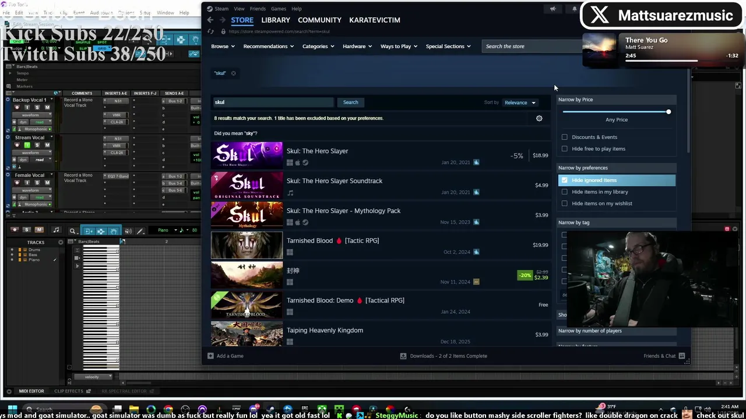
Task: Reload the Steam store page
Action: [210, 31]
